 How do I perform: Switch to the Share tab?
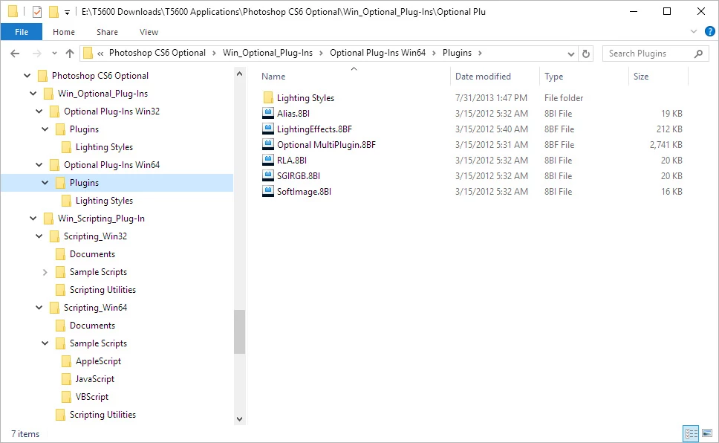107,32
